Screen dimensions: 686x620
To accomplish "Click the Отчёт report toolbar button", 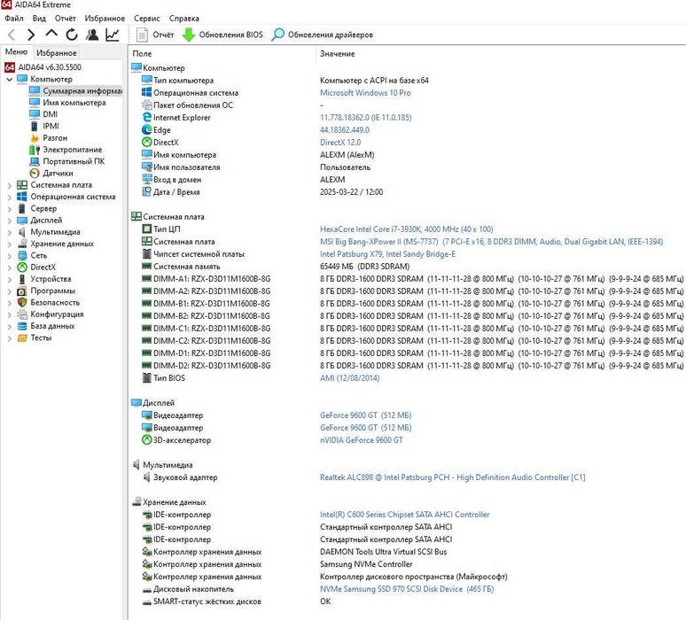I will [x=155, y=35].
